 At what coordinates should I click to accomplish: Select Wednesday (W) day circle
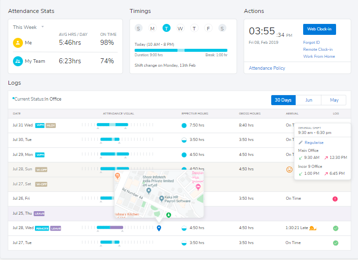point(180,28)
